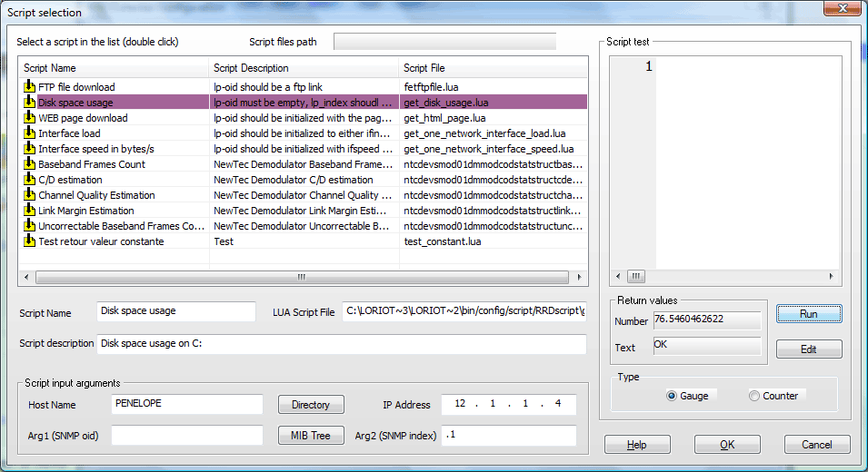Click the Test retour valeur constante row name

pos(101,241)
